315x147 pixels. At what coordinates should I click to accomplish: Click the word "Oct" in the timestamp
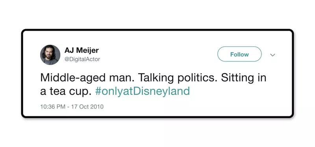pos(84,106)
